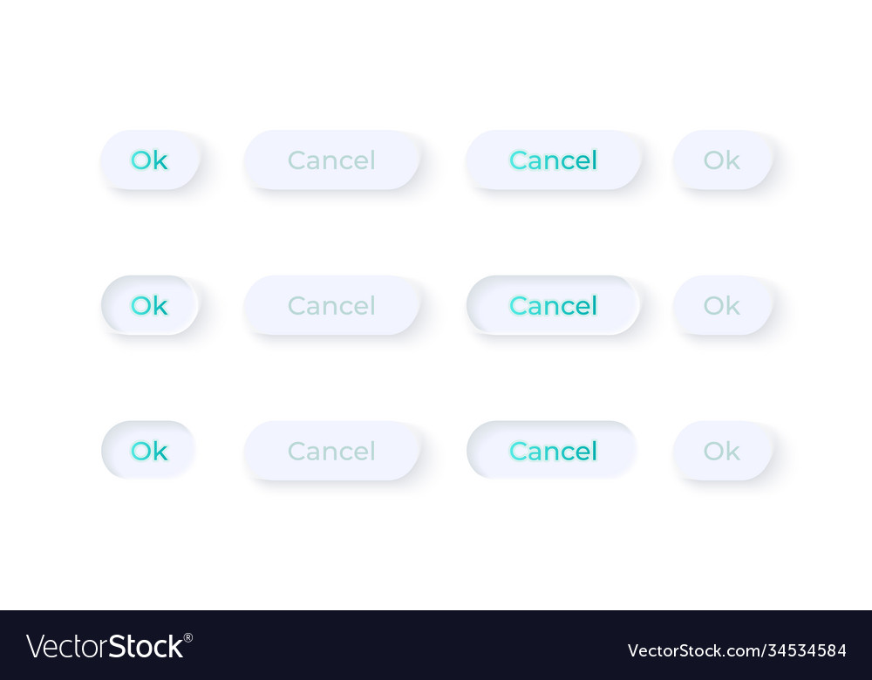
Task: Tap the faded Cancel button in bottom row
Action: click(x=331, y=451)
